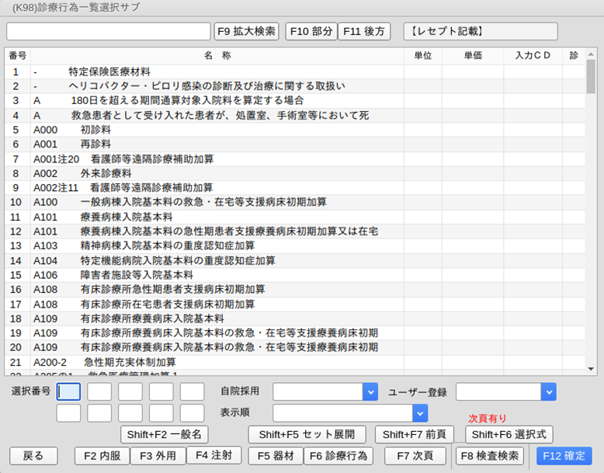Image resolution: width=604 pixels, height=473 pixels.
Task: Click the F12 確定 button
Action: 564,456
